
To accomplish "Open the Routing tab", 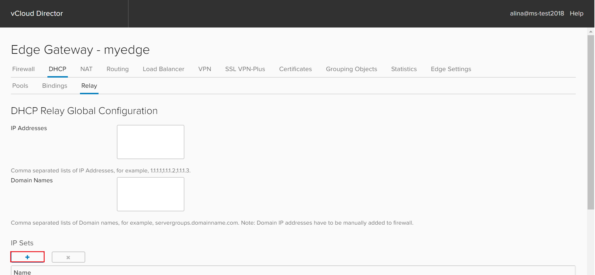I will pyautogui.click(x=117, y=69).
